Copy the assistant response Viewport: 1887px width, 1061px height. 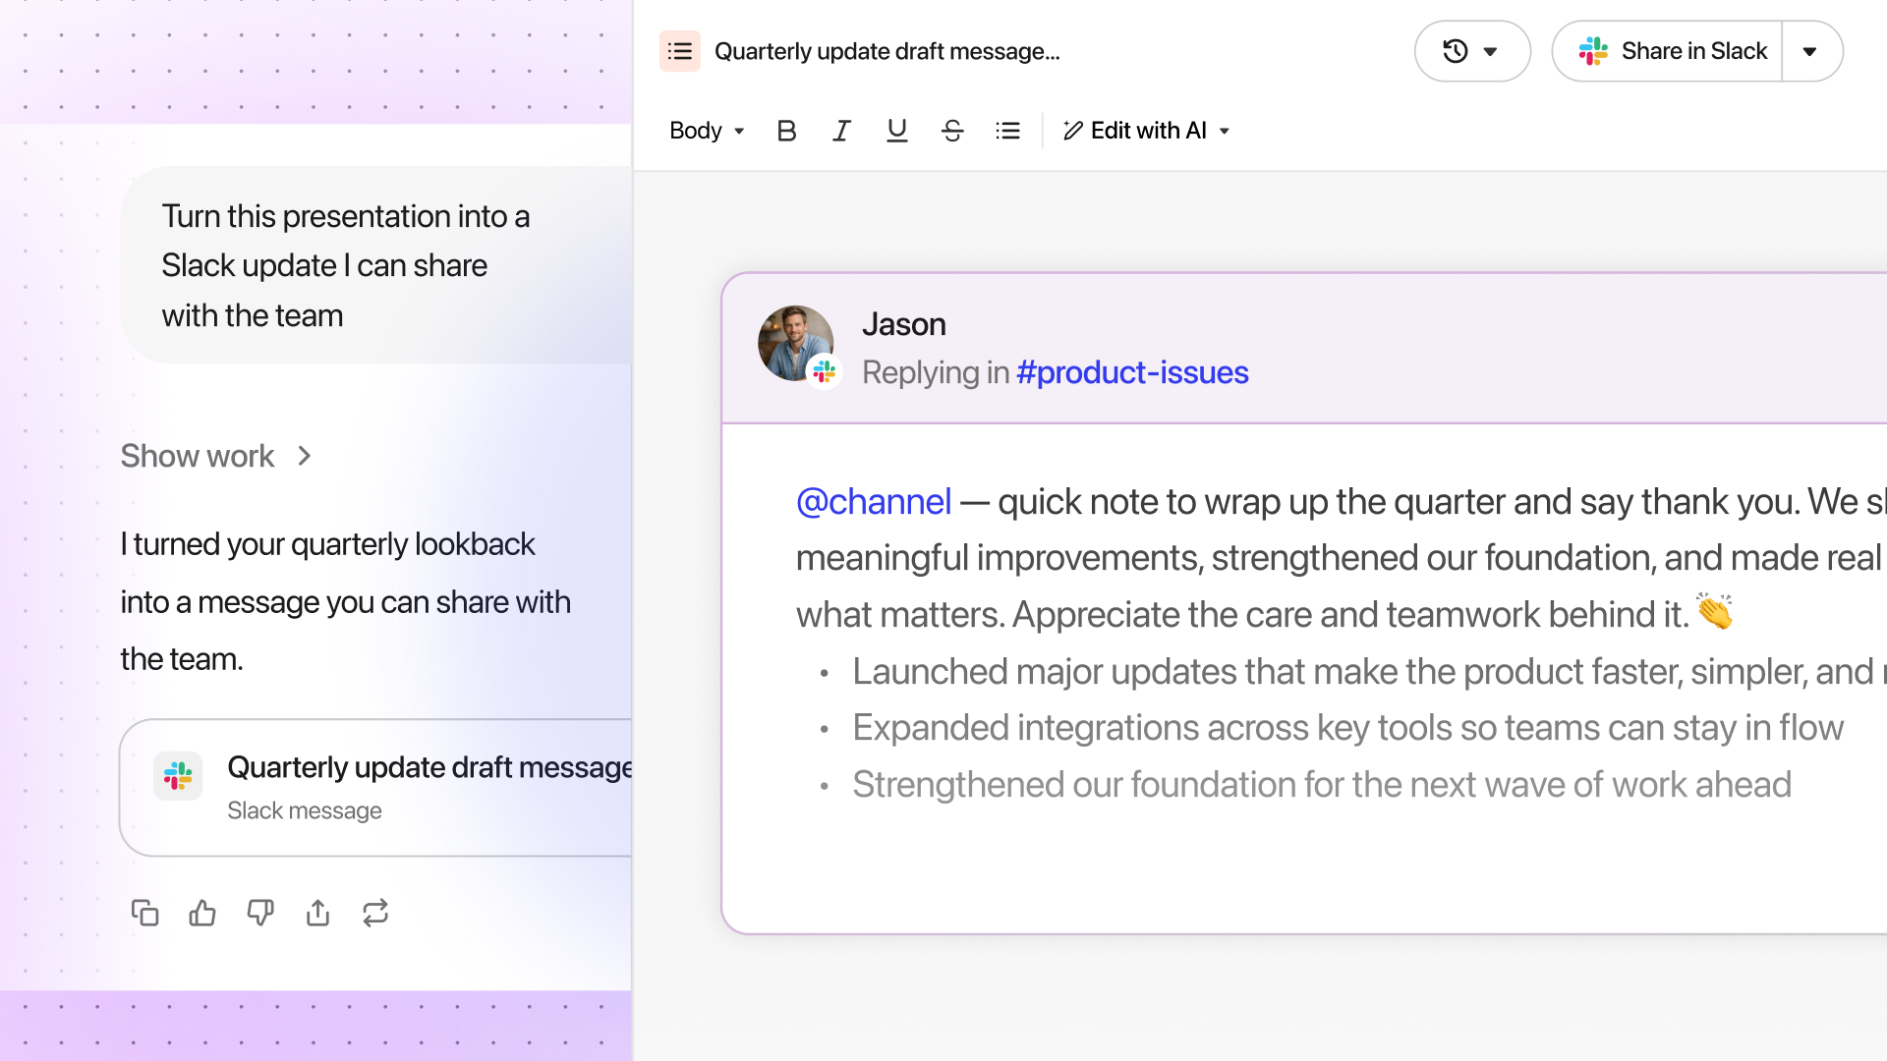click(145, 913)
